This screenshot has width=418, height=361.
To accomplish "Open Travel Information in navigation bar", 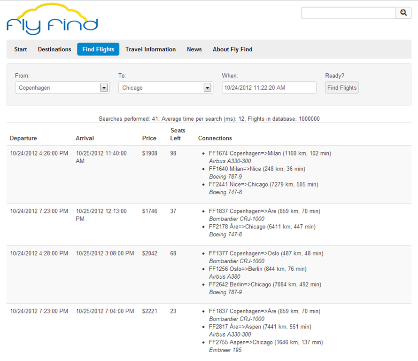I will pos(150,49).
